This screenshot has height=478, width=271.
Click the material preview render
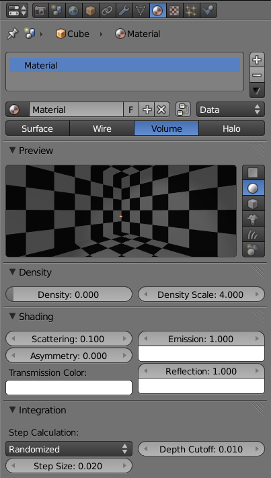point(121,211)
